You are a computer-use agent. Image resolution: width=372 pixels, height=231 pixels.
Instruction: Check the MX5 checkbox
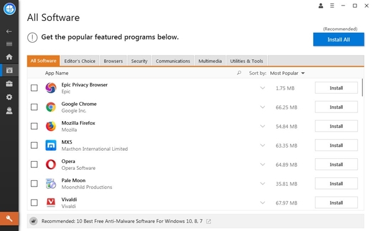[x=34, y=145]
